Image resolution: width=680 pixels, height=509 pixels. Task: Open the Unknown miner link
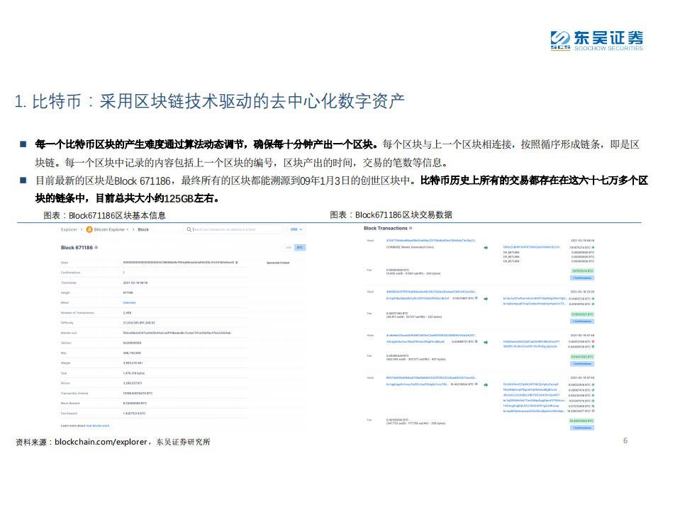click(130, 302)
